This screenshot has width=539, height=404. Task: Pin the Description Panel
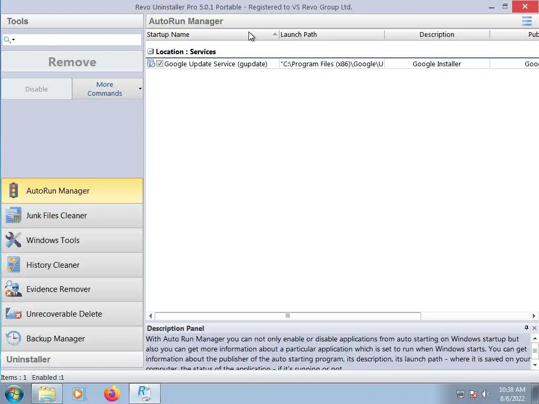pos(526,328)
